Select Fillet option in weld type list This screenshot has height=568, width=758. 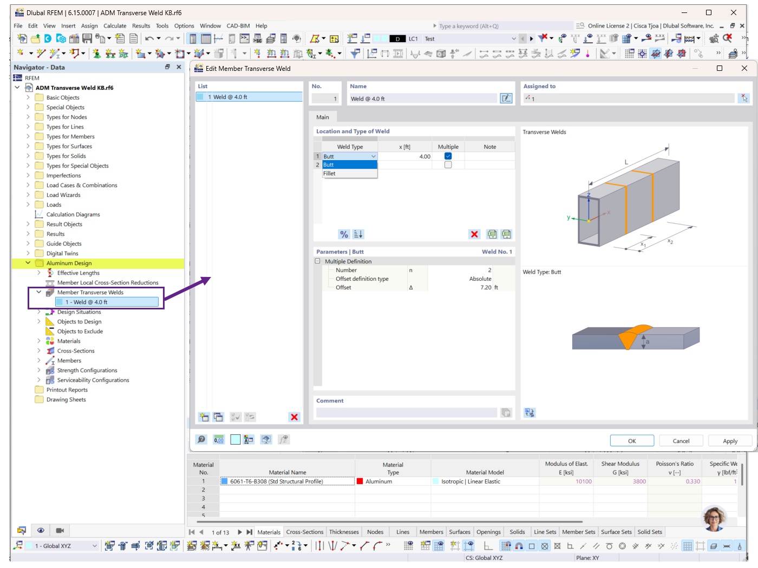pyautogui.click(x=350, y=174)
